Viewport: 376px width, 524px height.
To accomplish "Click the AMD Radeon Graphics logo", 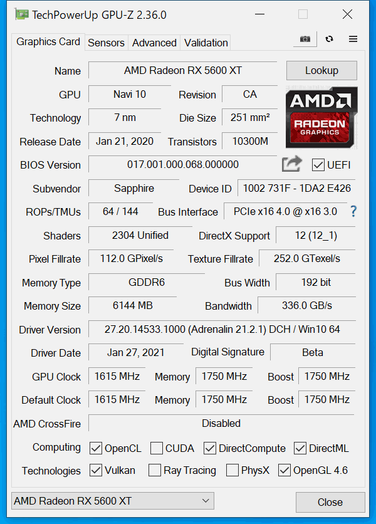I will coord(321,118).
